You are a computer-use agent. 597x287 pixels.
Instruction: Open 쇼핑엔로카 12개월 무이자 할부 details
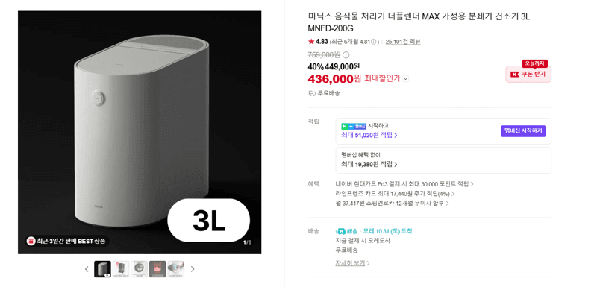coord(393,203)
